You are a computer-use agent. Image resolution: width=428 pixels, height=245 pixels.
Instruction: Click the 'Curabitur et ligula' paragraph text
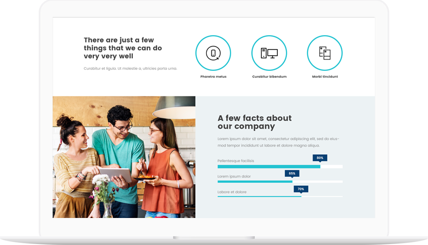[x=130, y=69]
